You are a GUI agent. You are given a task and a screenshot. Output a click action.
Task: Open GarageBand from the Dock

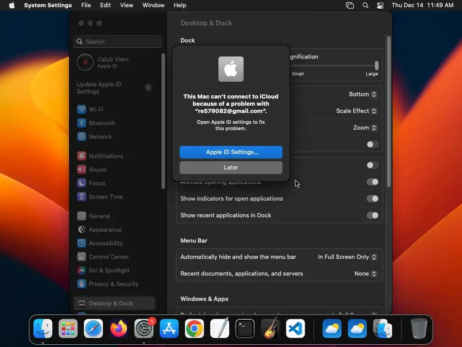coord(270,328)
